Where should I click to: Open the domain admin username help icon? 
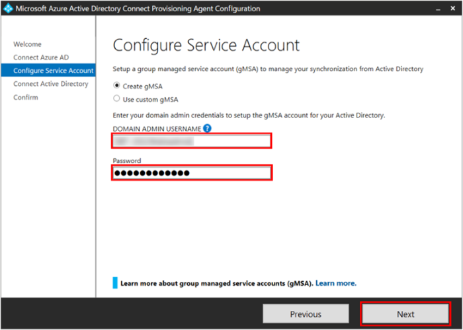[207, 129]
